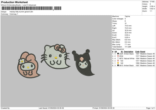This screenshot has width=156, height=110.
Task: Click the Created By footer label
Action: click(x=5, y=108)
